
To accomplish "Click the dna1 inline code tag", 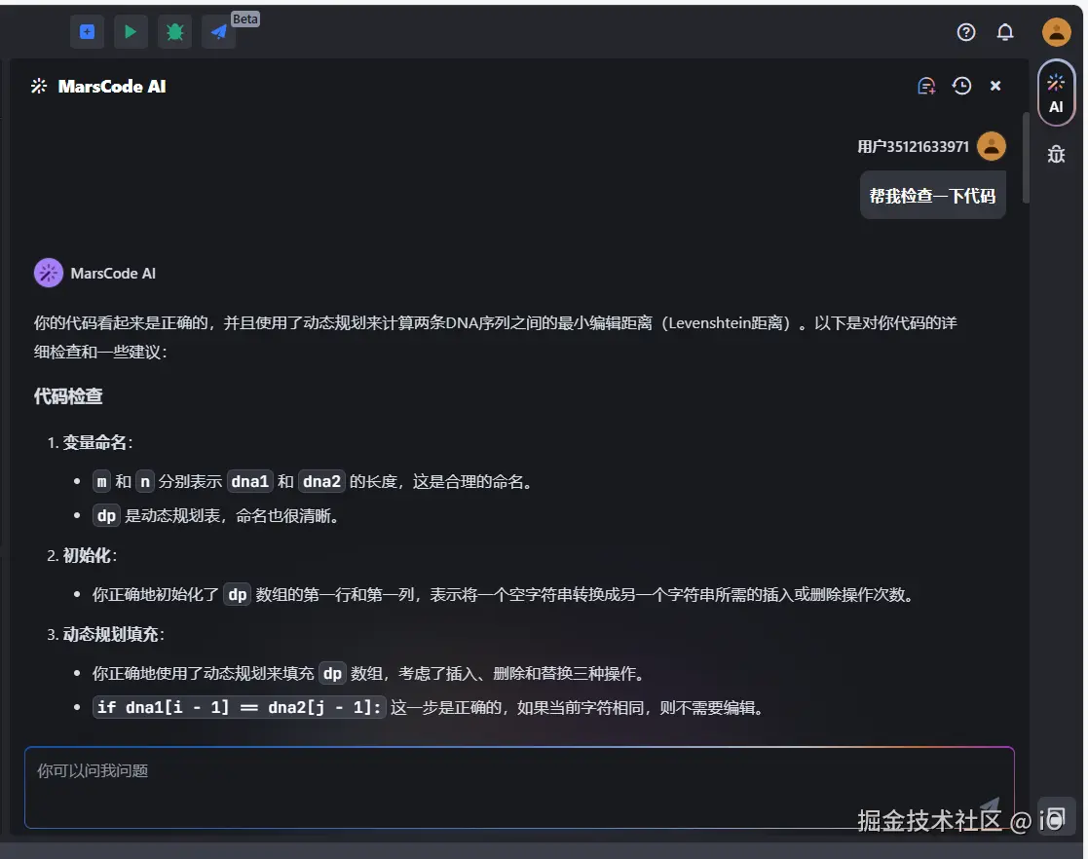I will (249, 481).
